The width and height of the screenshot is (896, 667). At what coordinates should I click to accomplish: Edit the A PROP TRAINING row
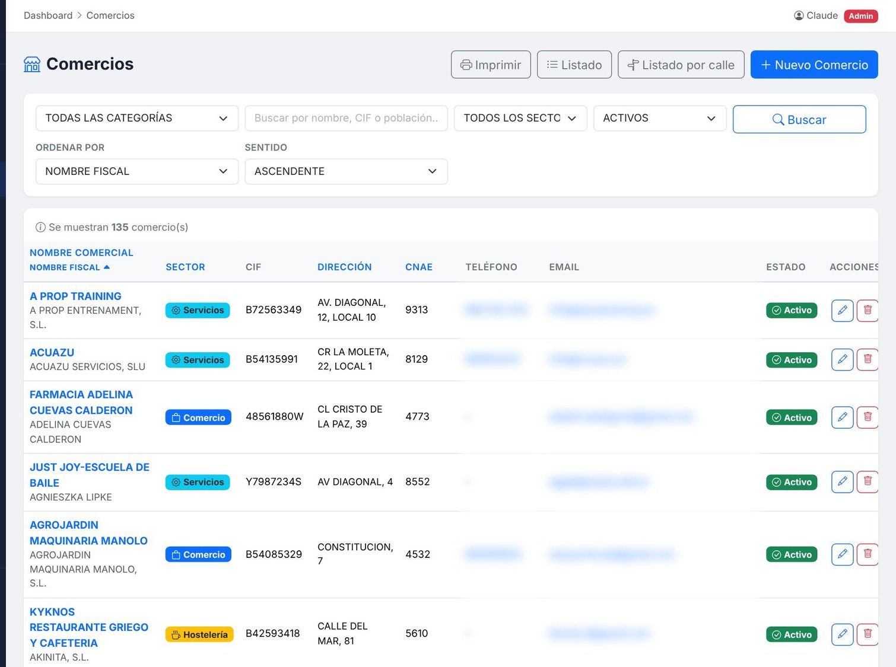pos(842,310)
